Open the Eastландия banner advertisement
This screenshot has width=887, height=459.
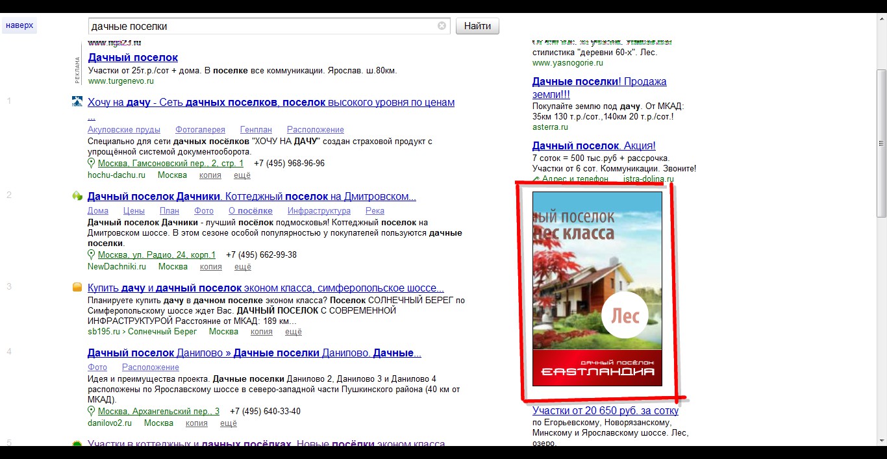(x=597, y=289)
